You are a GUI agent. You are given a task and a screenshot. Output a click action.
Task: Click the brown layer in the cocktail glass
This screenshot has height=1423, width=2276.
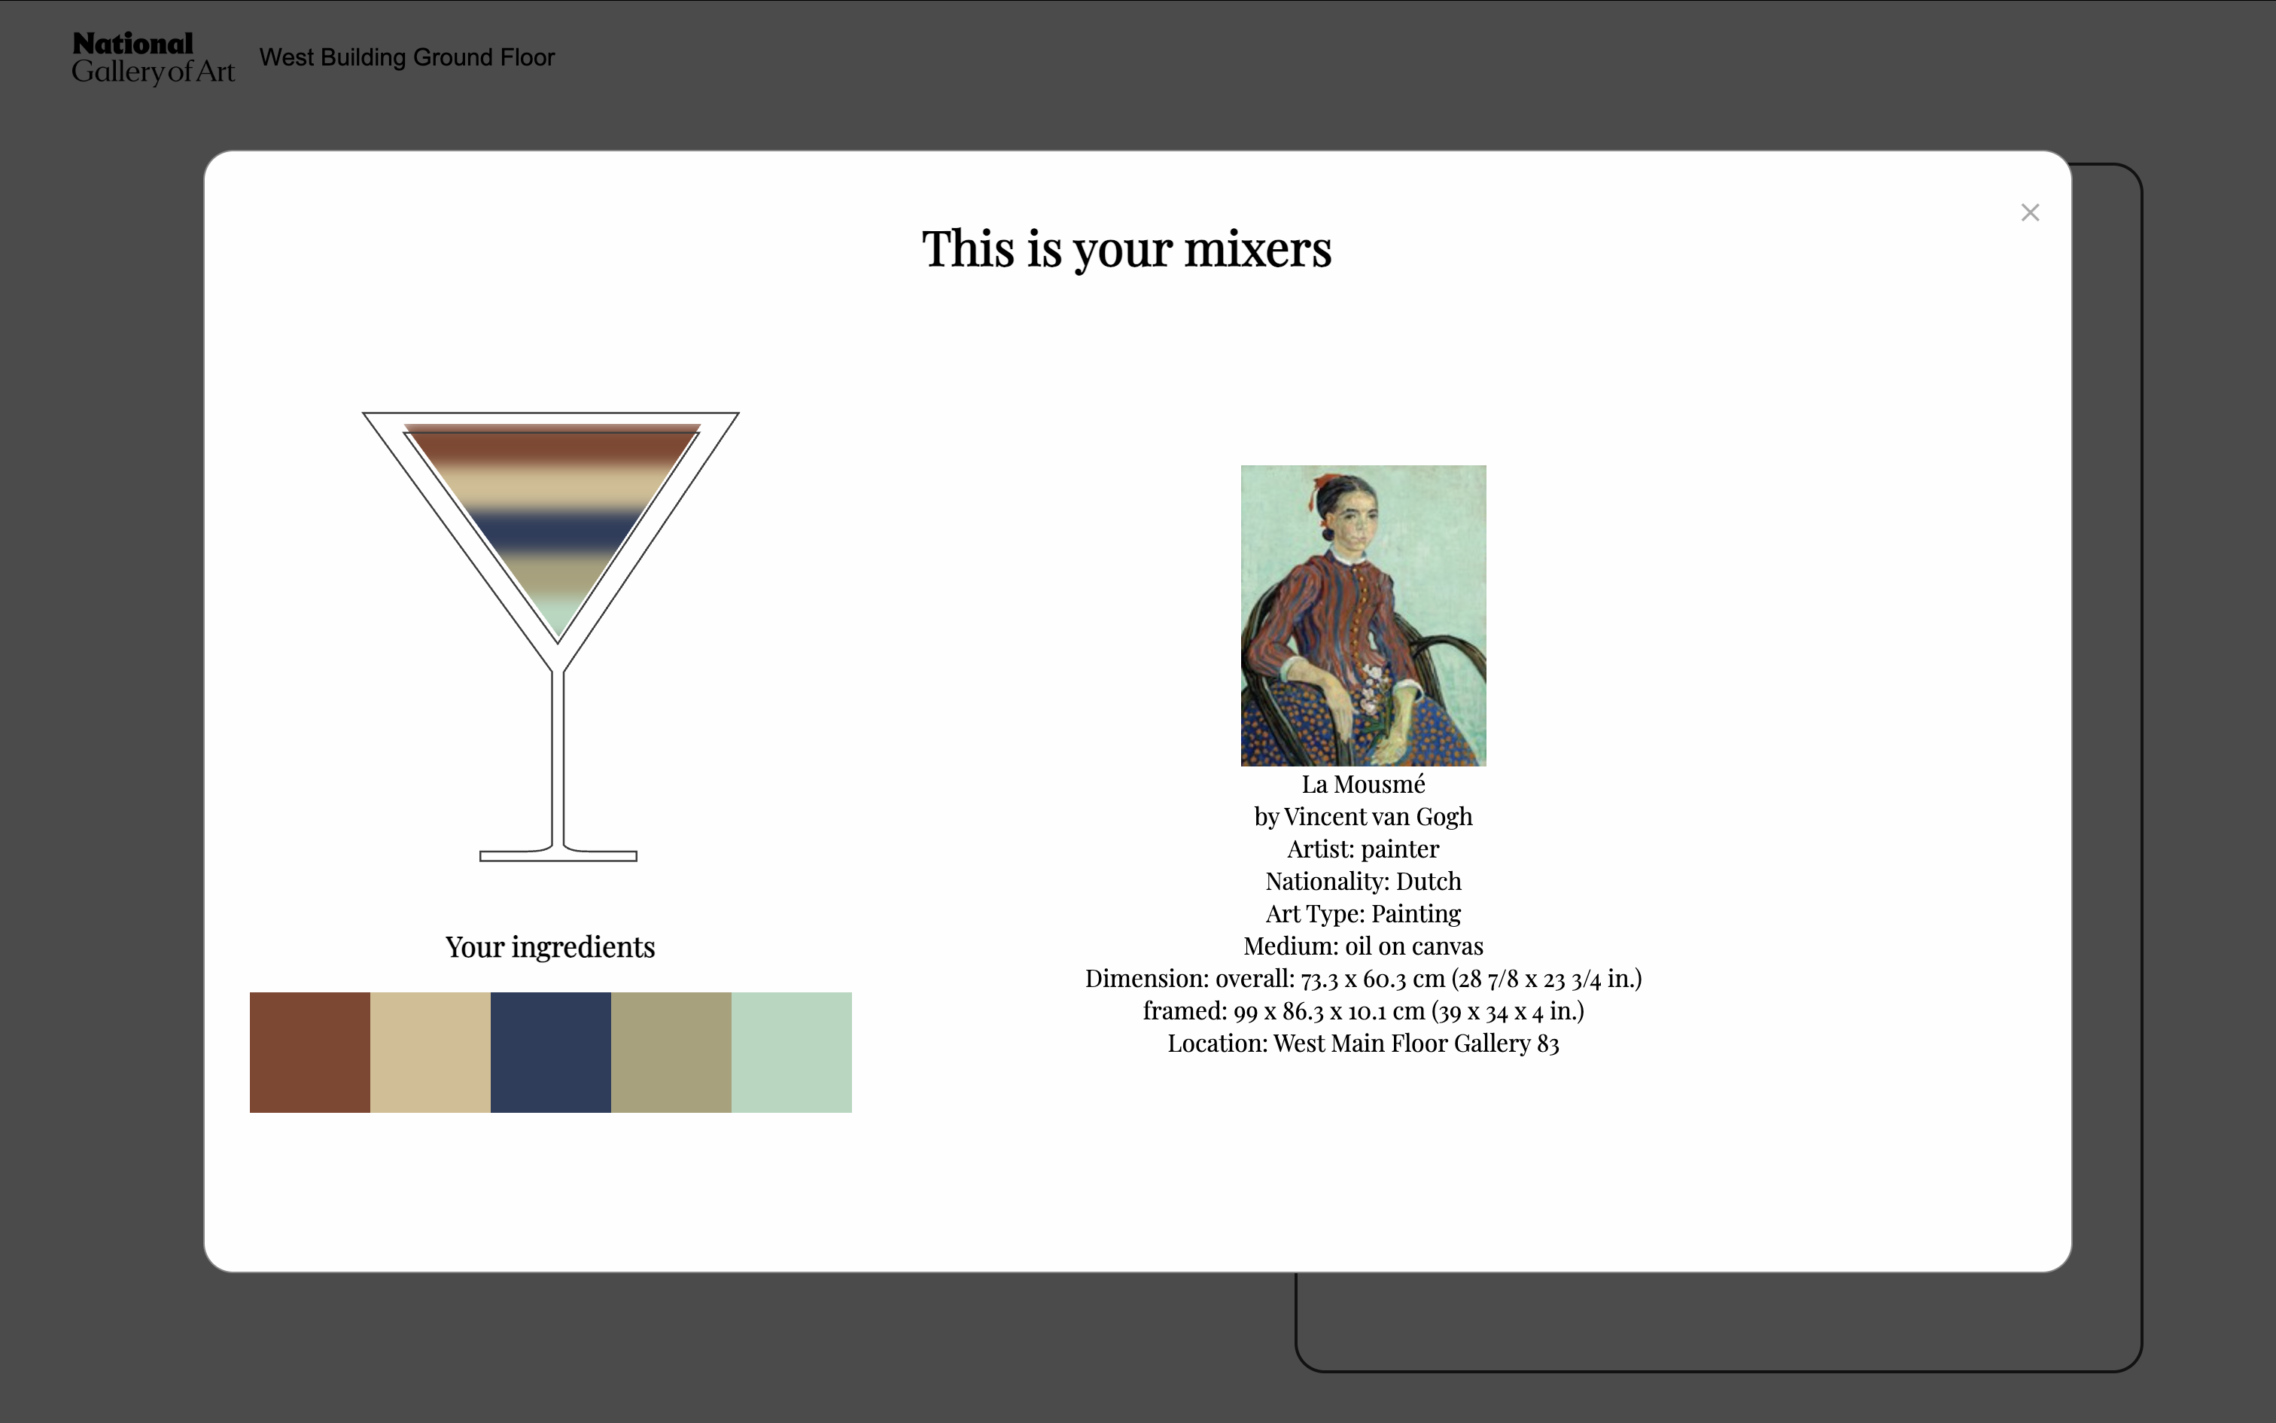552,447
